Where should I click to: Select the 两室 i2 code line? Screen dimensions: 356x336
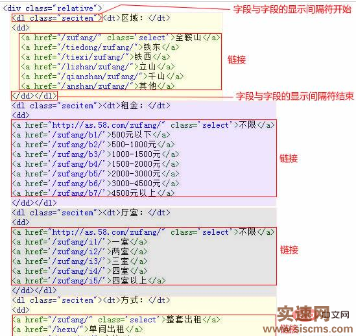80,252
